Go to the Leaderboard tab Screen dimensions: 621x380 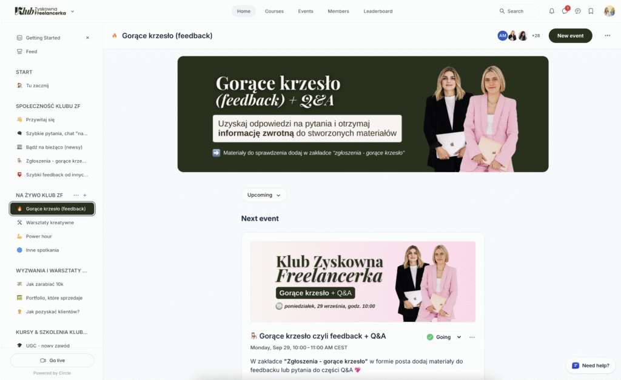pyautogui.click(x=378, y=11)
